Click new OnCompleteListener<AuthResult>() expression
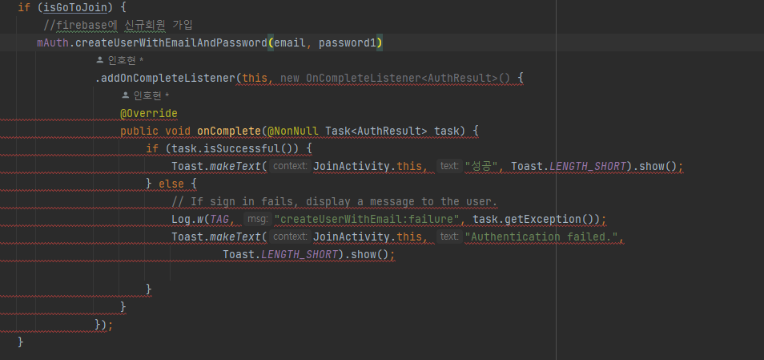Image resolution: width=764 pixels, height=360 pixels. coord(395,78)
